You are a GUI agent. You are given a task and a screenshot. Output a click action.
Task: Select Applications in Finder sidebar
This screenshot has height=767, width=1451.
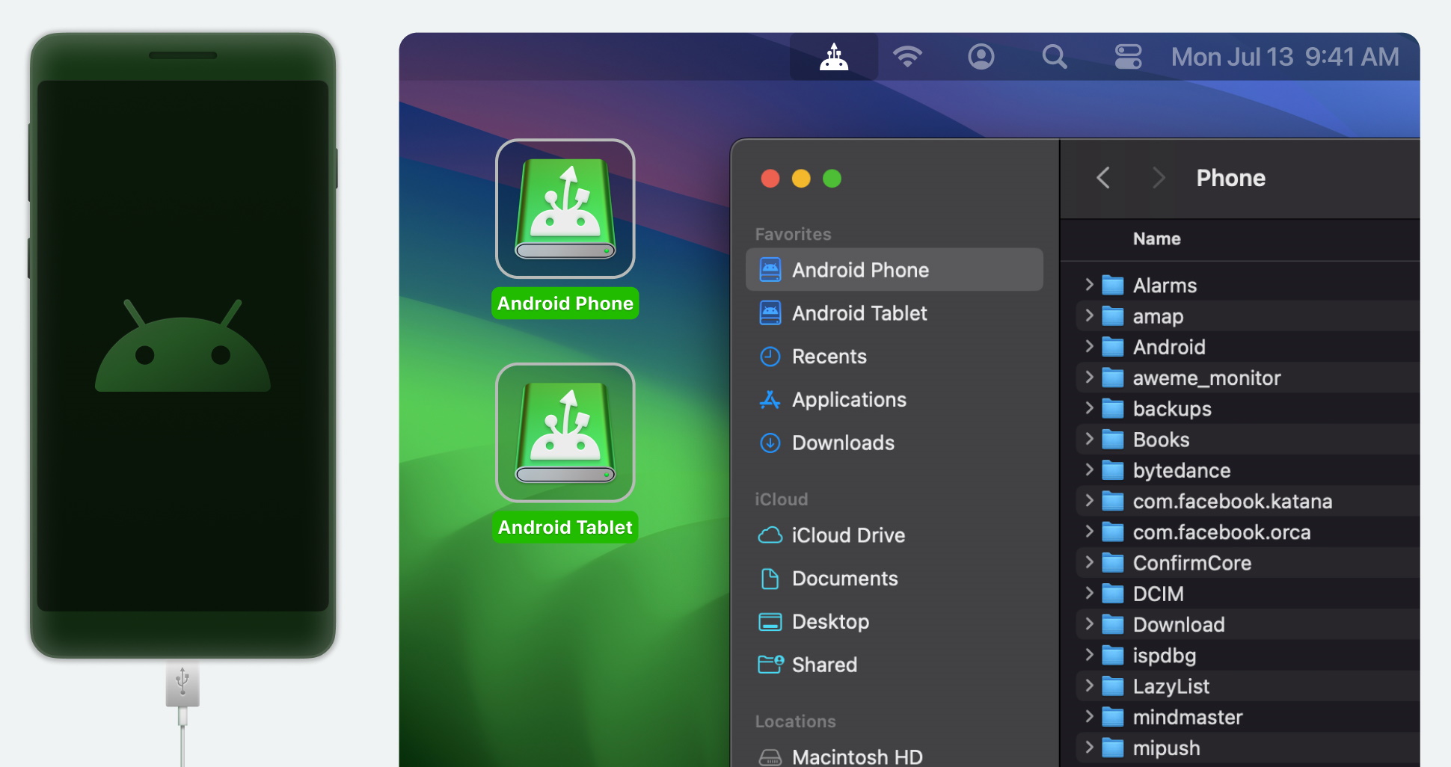click(x=848, y=400)
